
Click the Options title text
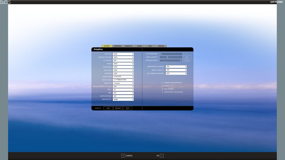(276, 2)
